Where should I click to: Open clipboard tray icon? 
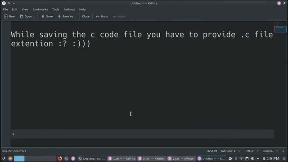coord(247,158)
